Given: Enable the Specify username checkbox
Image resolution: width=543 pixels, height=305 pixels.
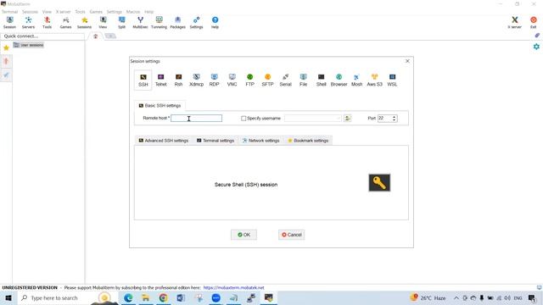Looking at the screenshot, I should pos(244,119).
